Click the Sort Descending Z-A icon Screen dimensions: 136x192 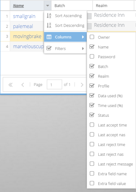point(49,25)
